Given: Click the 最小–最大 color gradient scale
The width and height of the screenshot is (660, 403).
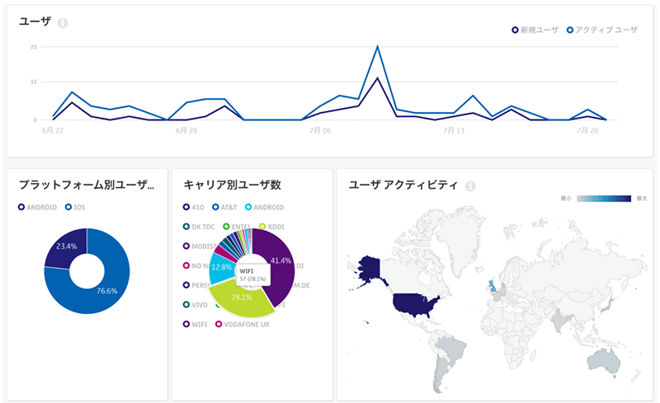Looking at the screenshot, I should tap(604, 199).
